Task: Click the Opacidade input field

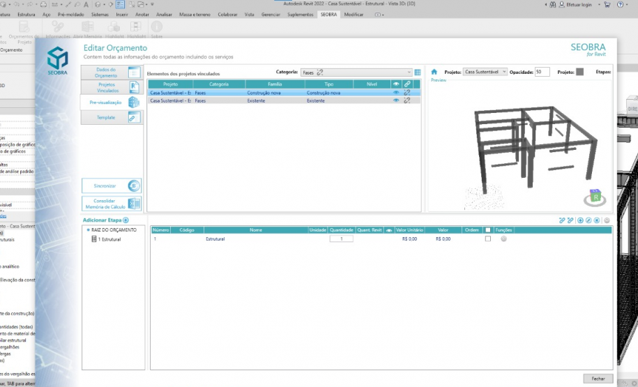Action: coord(542,72)
